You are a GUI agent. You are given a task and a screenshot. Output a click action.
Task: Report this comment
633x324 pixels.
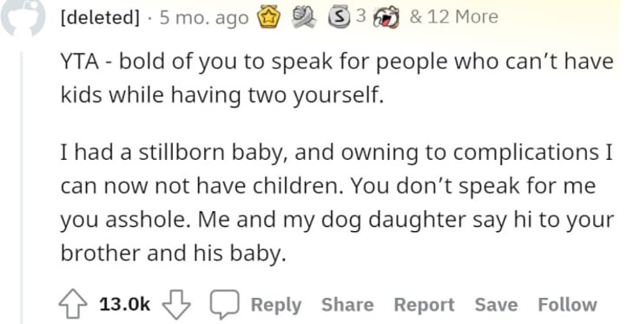424,305
